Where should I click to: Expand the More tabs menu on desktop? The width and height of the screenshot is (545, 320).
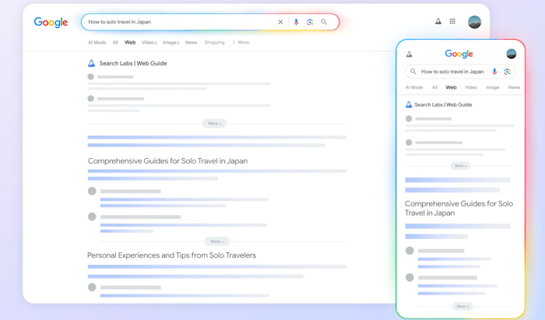point(241,42)
